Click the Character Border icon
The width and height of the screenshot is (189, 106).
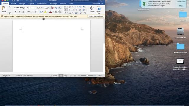[x=60, y=8]
